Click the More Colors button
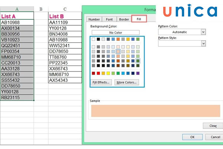 126,82
